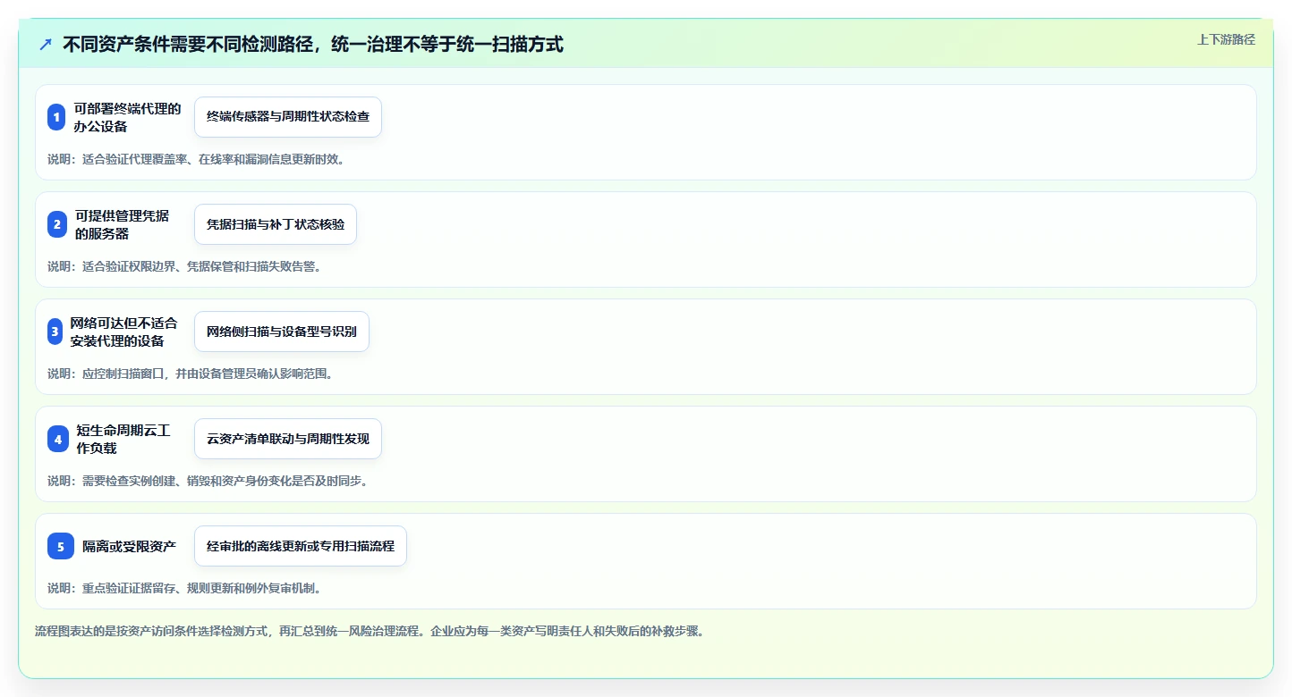The width and height of the screenshot is (1292, 697).
Task: Click the number 1 step badge
Action: click(56, 117)
